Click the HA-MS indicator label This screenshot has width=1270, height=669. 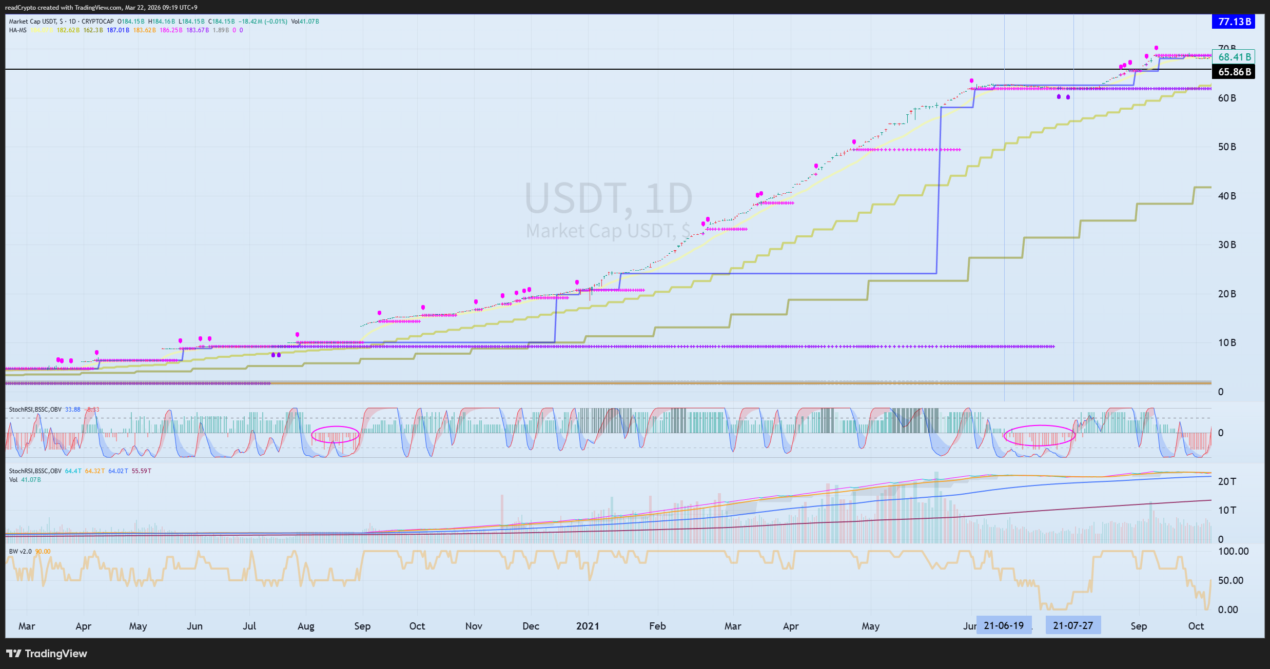(x=18, y=30)
